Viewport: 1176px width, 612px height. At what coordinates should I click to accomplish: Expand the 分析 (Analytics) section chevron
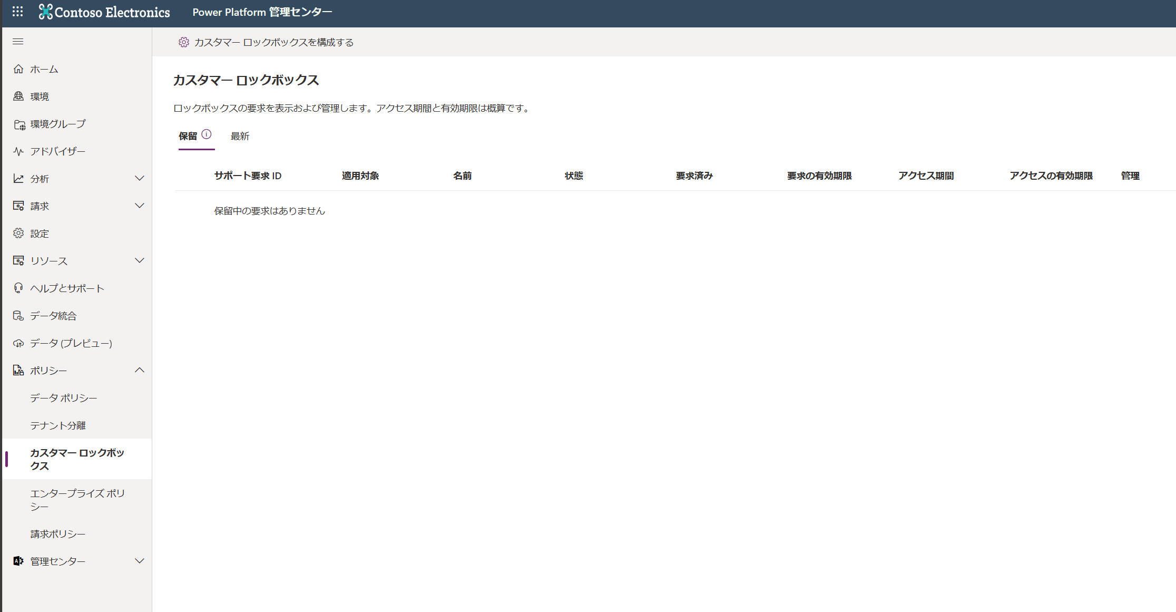click(x=140, y=179)
